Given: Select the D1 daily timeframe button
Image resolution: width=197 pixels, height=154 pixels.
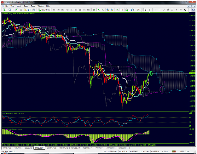Looking at the screenshot, I should coord(80,10).
